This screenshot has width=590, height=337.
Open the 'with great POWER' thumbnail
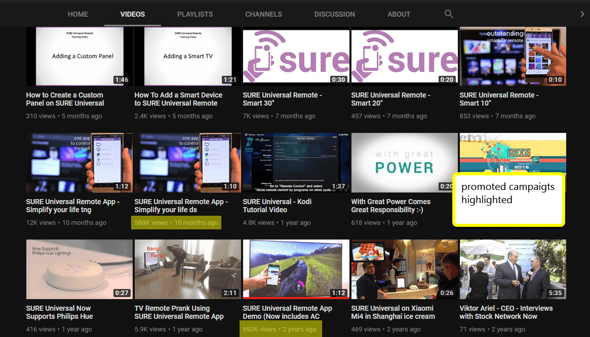coord(405,163)
